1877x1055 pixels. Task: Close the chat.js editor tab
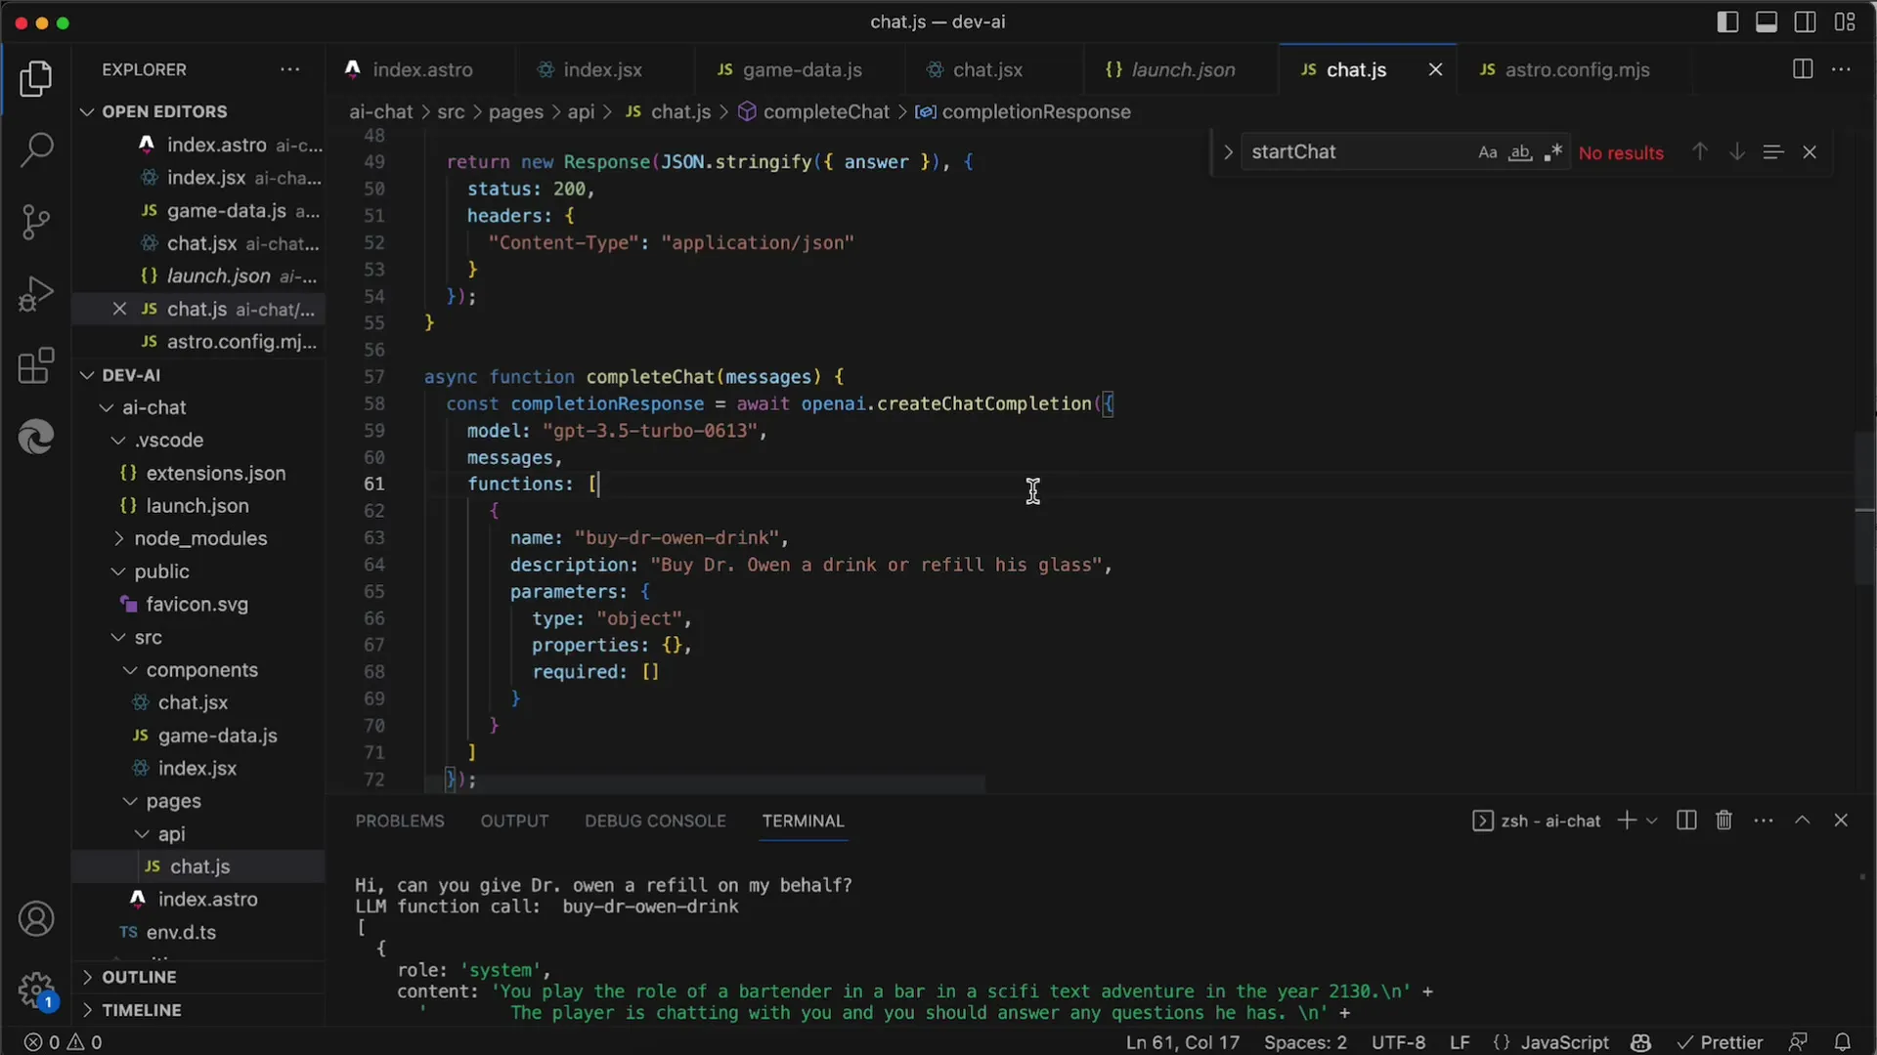[x=1435, y=69]
